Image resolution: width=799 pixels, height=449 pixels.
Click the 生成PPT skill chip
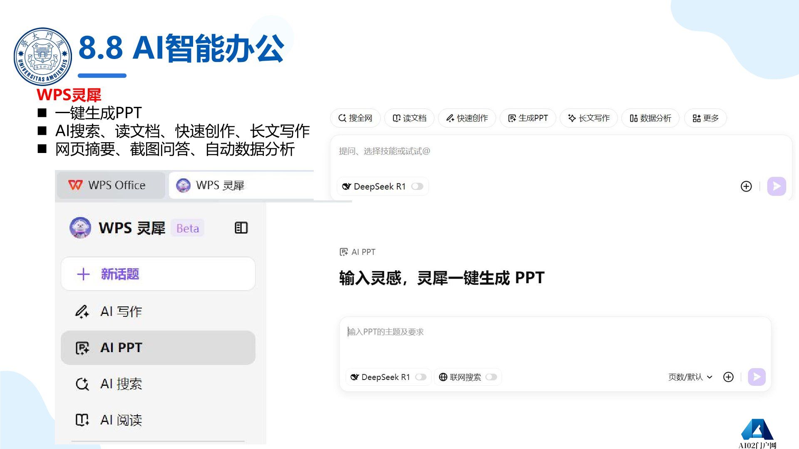(528, 118)
